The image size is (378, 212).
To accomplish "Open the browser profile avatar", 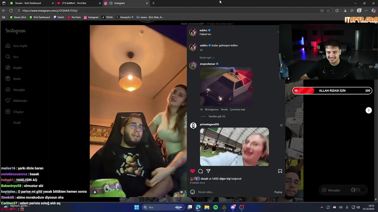I will click(359, 11).
